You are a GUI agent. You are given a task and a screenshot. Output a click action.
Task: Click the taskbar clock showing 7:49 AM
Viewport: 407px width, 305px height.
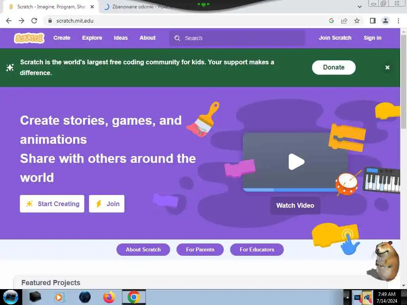(387, 297)
